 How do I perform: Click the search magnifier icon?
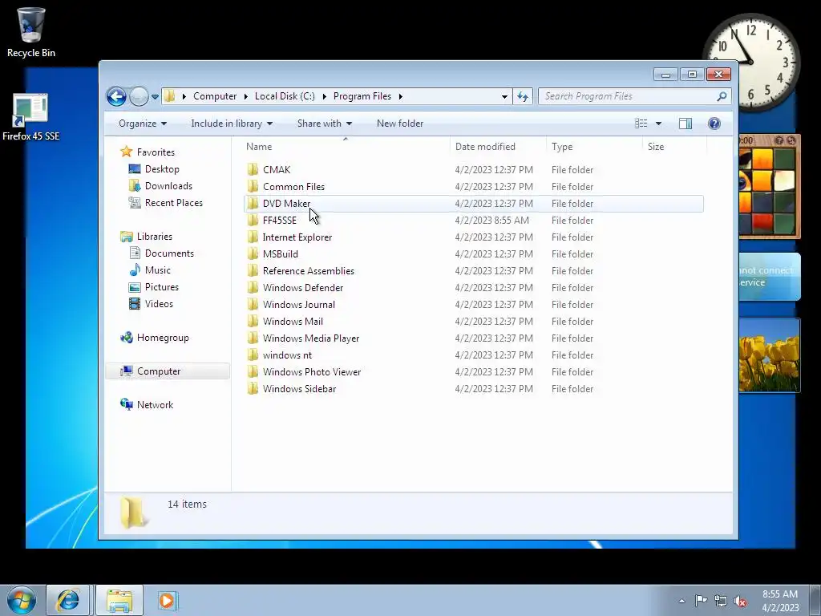(722, 96)
